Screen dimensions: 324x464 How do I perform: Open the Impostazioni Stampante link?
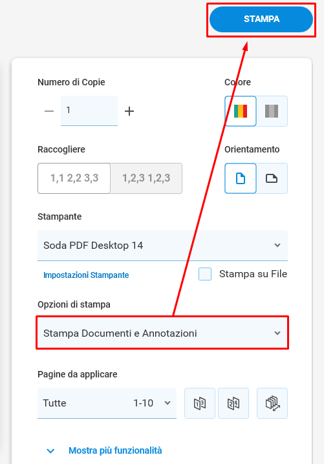(86, 275)
